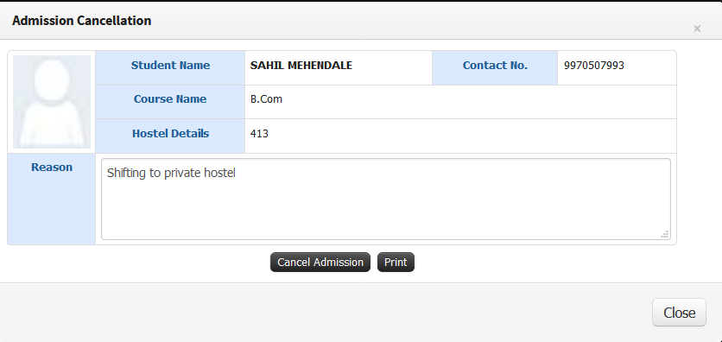This screenshot has height=342, width=722.
Task: Click the Contact No. label cell
Action: 495,67
